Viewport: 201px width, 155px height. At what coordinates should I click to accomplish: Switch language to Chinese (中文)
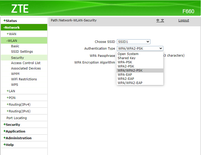tap(160, 20)
